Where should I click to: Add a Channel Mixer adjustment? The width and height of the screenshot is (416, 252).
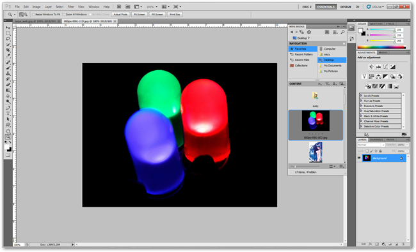pos(400,77)
